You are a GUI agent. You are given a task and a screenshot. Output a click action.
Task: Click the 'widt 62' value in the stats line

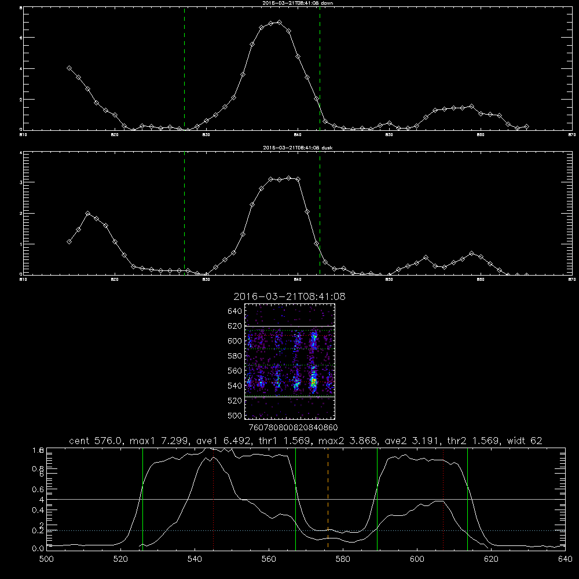click(x=525, y=441)
